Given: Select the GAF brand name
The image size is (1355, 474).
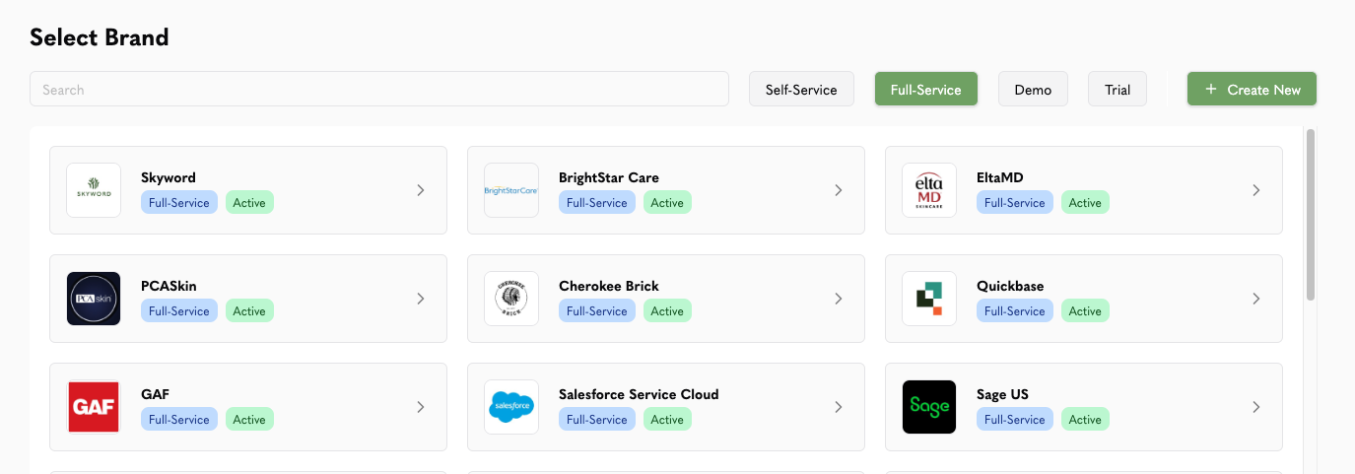Looking at the screenshot, I should pos(156,394).
